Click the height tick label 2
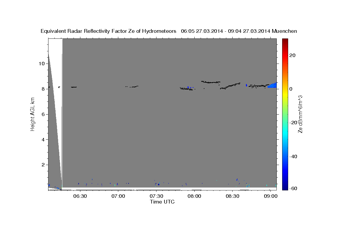This screenshot has width=342, height=228. point(43,165)
